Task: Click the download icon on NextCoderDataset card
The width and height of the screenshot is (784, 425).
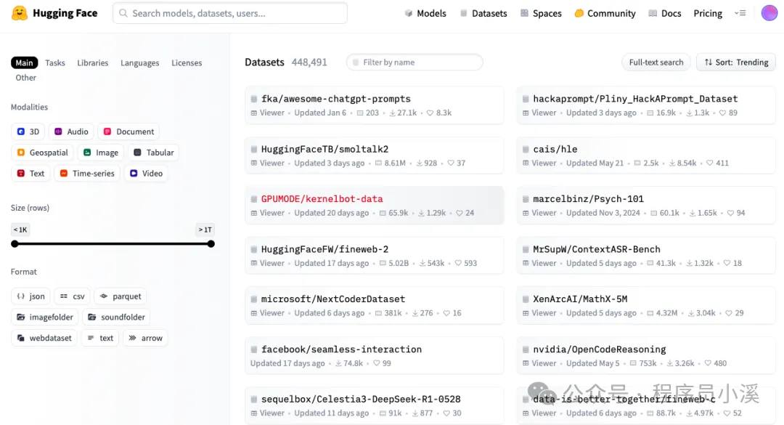Action: click(x=415, y=313)
